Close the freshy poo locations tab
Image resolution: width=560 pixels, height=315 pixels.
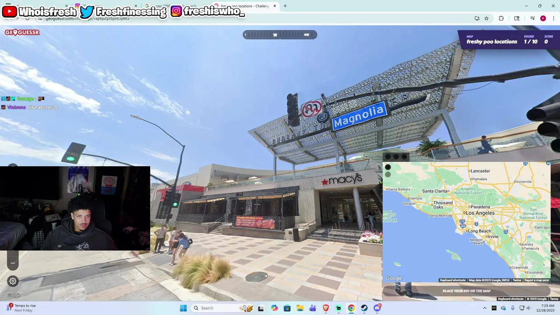coord(275,6)
